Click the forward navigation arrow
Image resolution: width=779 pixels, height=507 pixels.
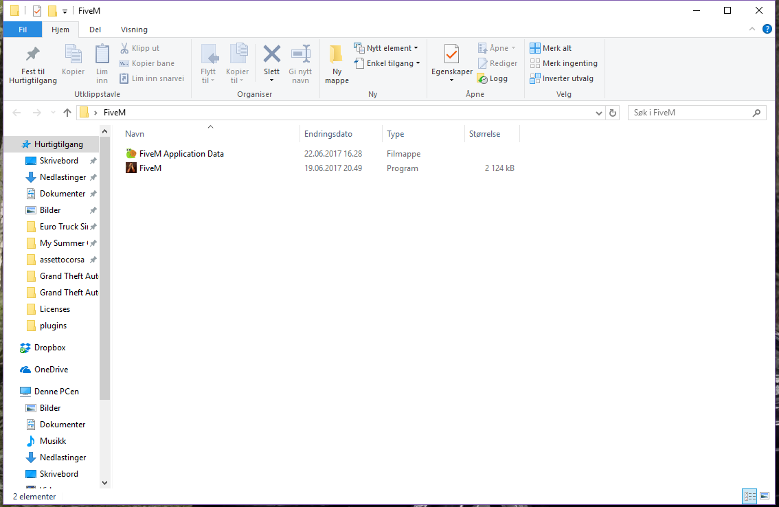(37, 113)
